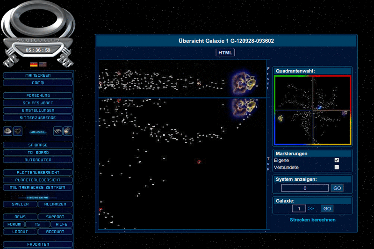Viewport: 374px width, 249px height.
Task: View Spieler highscore
Action: [20, 204]
